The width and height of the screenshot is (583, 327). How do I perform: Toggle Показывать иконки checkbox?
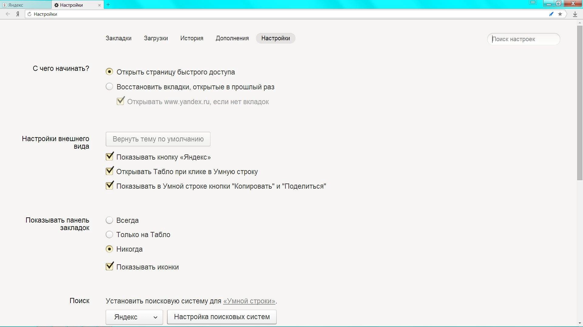pyautogui.click(x=110, y=266)
